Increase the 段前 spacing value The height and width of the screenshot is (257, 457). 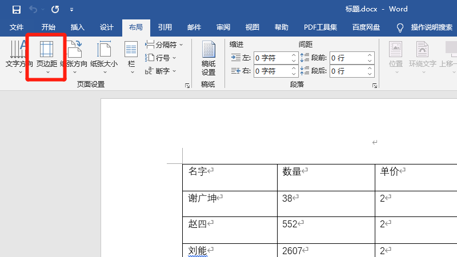click(370, 55)
